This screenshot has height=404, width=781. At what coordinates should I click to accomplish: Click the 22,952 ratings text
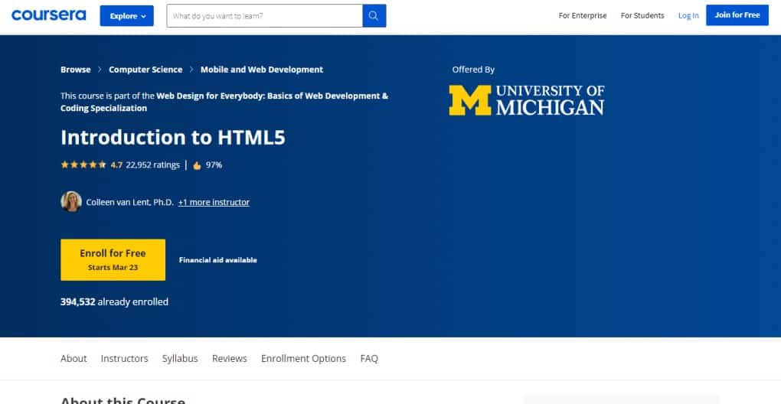click(153, 165)
